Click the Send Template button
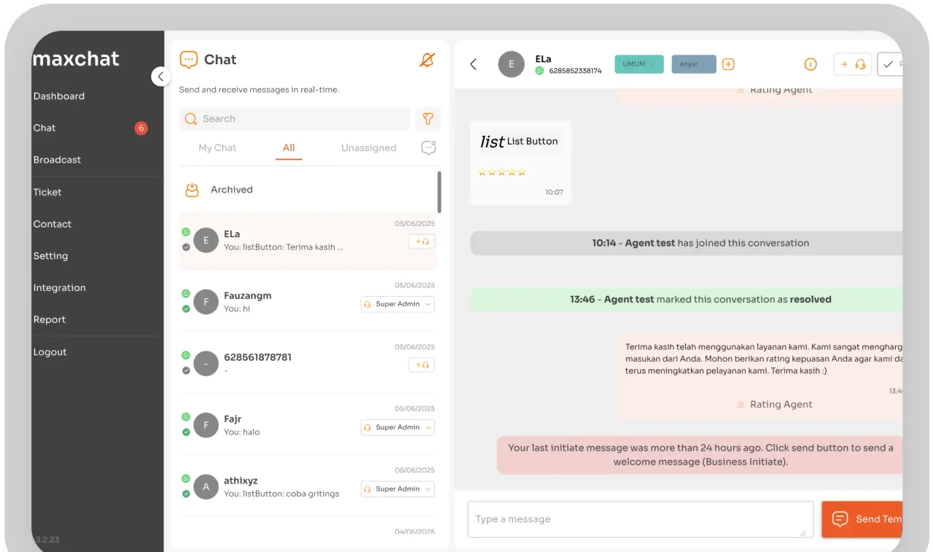This screenshot has height=552, width=933. [862, 519]
